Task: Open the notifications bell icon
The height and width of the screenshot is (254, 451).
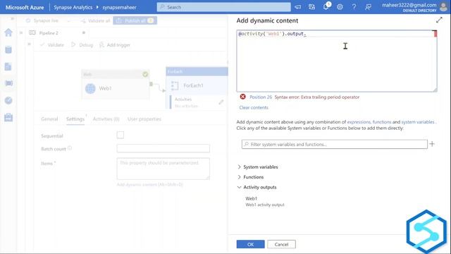Action: (326, 6)
